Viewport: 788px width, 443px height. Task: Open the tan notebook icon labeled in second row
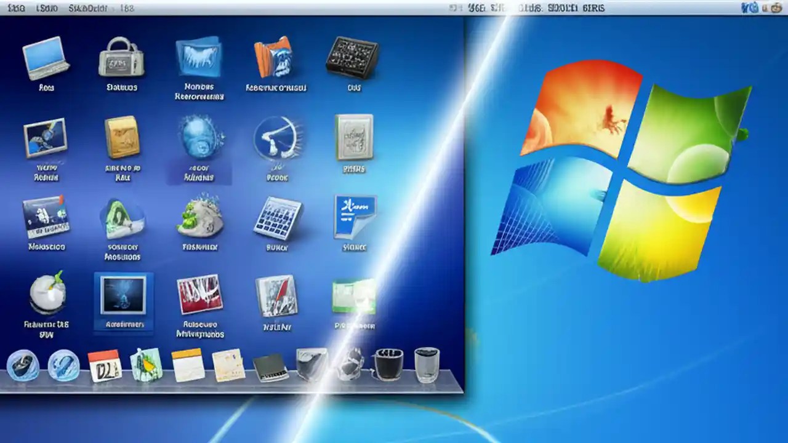(122, 138)
